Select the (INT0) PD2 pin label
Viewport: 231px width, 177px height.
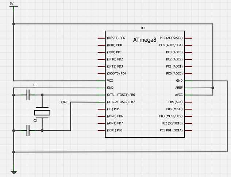(115, 59)
